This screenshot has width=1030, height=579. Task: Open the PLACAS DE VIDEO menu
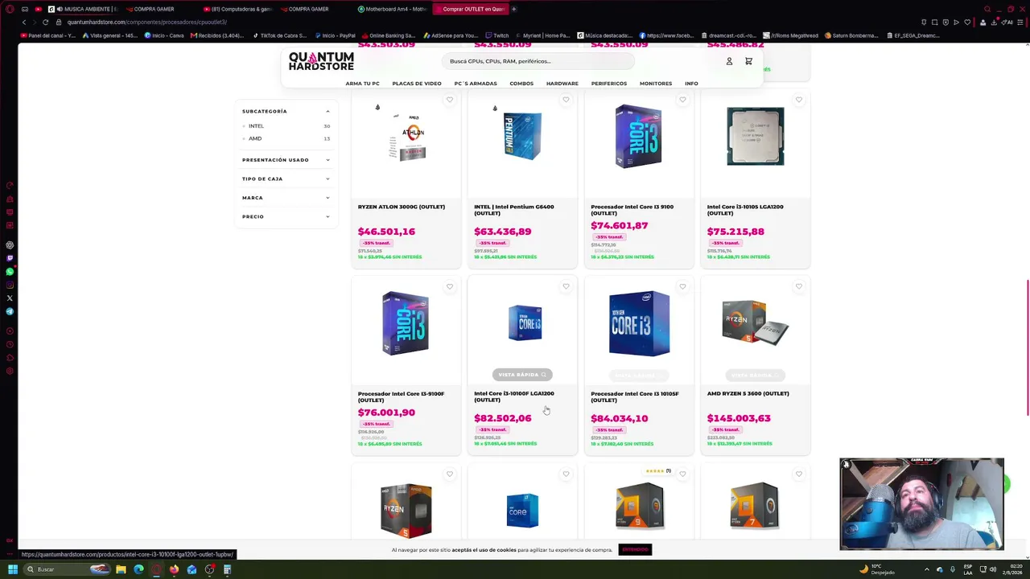(417, 84)
